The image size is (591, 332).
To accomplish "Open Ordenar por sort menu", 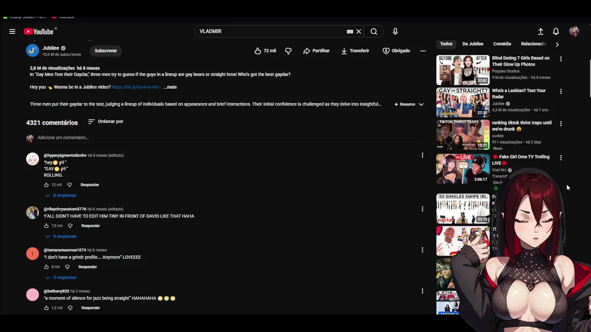I will coord(106,121).
